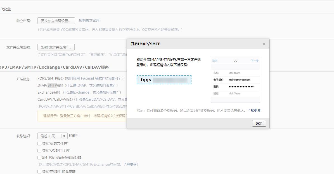Click the 开启IMAP/SMTP dialog title

pyautogui.click(x=146, y=44)
